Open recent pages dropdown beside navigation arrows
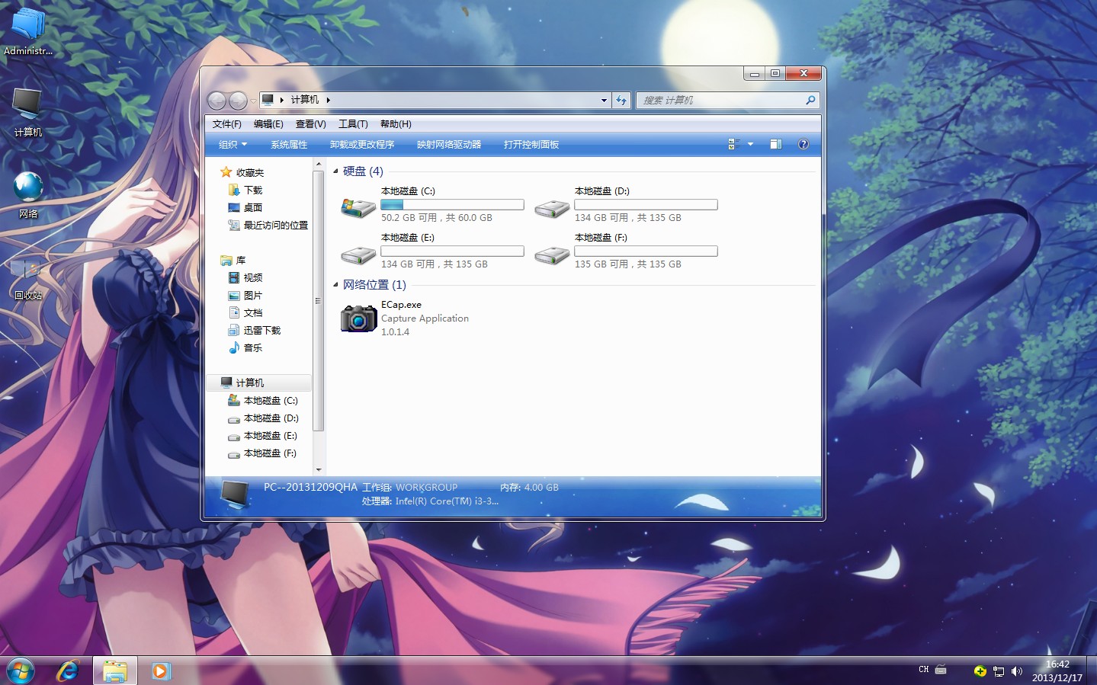 [253, 101]
